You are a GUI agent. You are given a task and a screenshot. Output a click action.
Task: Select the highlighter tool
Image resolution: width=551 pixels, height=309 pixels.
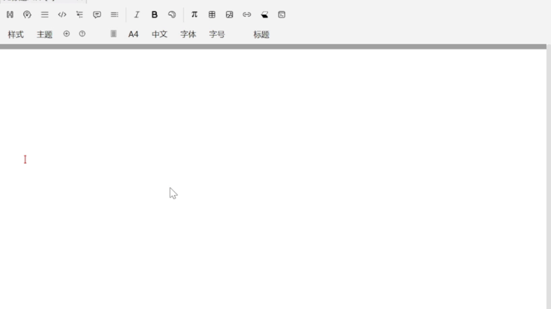tap(264, 14)
